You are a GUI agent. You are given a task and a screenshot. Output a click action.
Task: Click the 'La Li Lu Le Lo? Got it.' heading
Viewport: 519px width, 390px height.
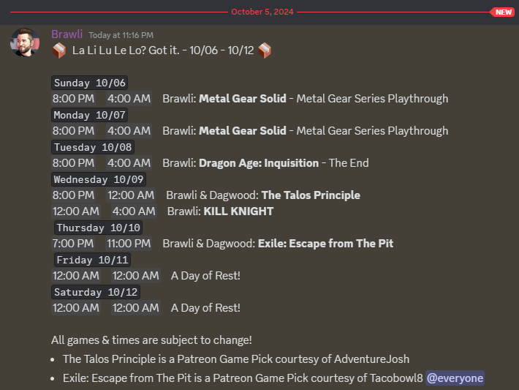coord(126,50)
